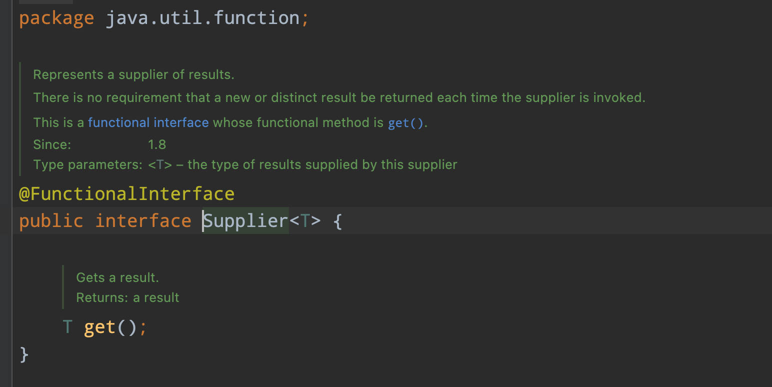The image size is (772, 387).
Task: Click the "Represents a supplier of results." text
Action: click(133, 75)
